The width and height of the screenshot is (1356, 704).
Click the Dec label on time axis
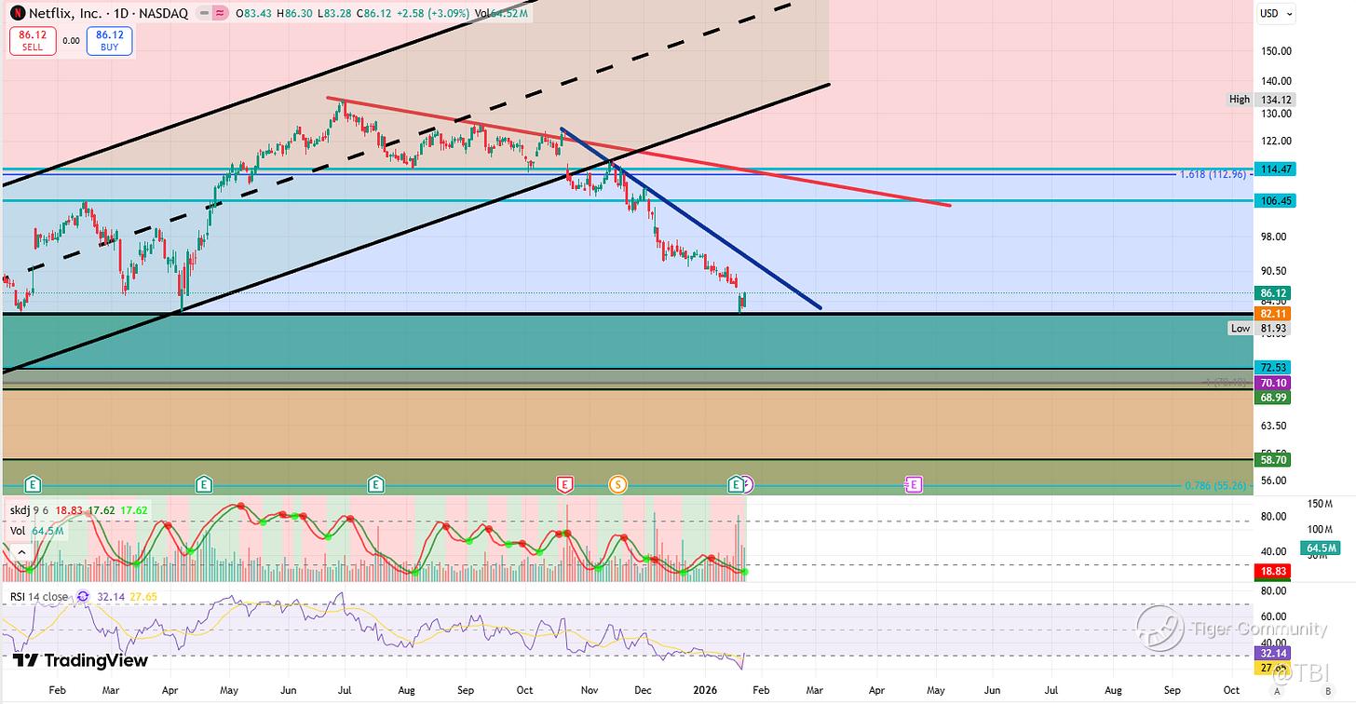click(642, 692)
